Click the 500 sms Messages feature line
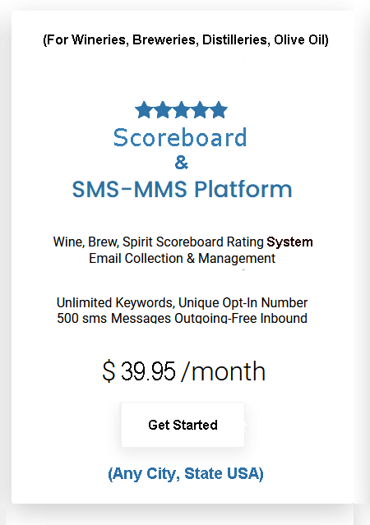Screen dimensions: 370x525 coord(182,318)
